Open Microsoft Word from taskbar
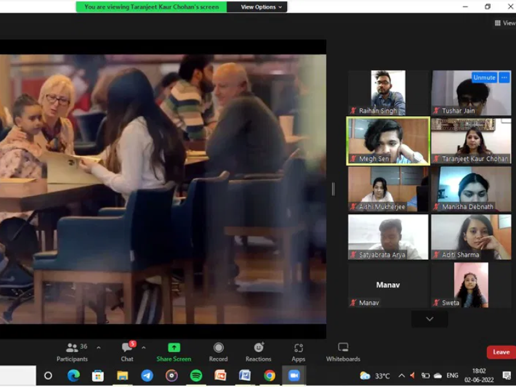The height and width of the screenshot is (387, 516). tap(245, 375)
